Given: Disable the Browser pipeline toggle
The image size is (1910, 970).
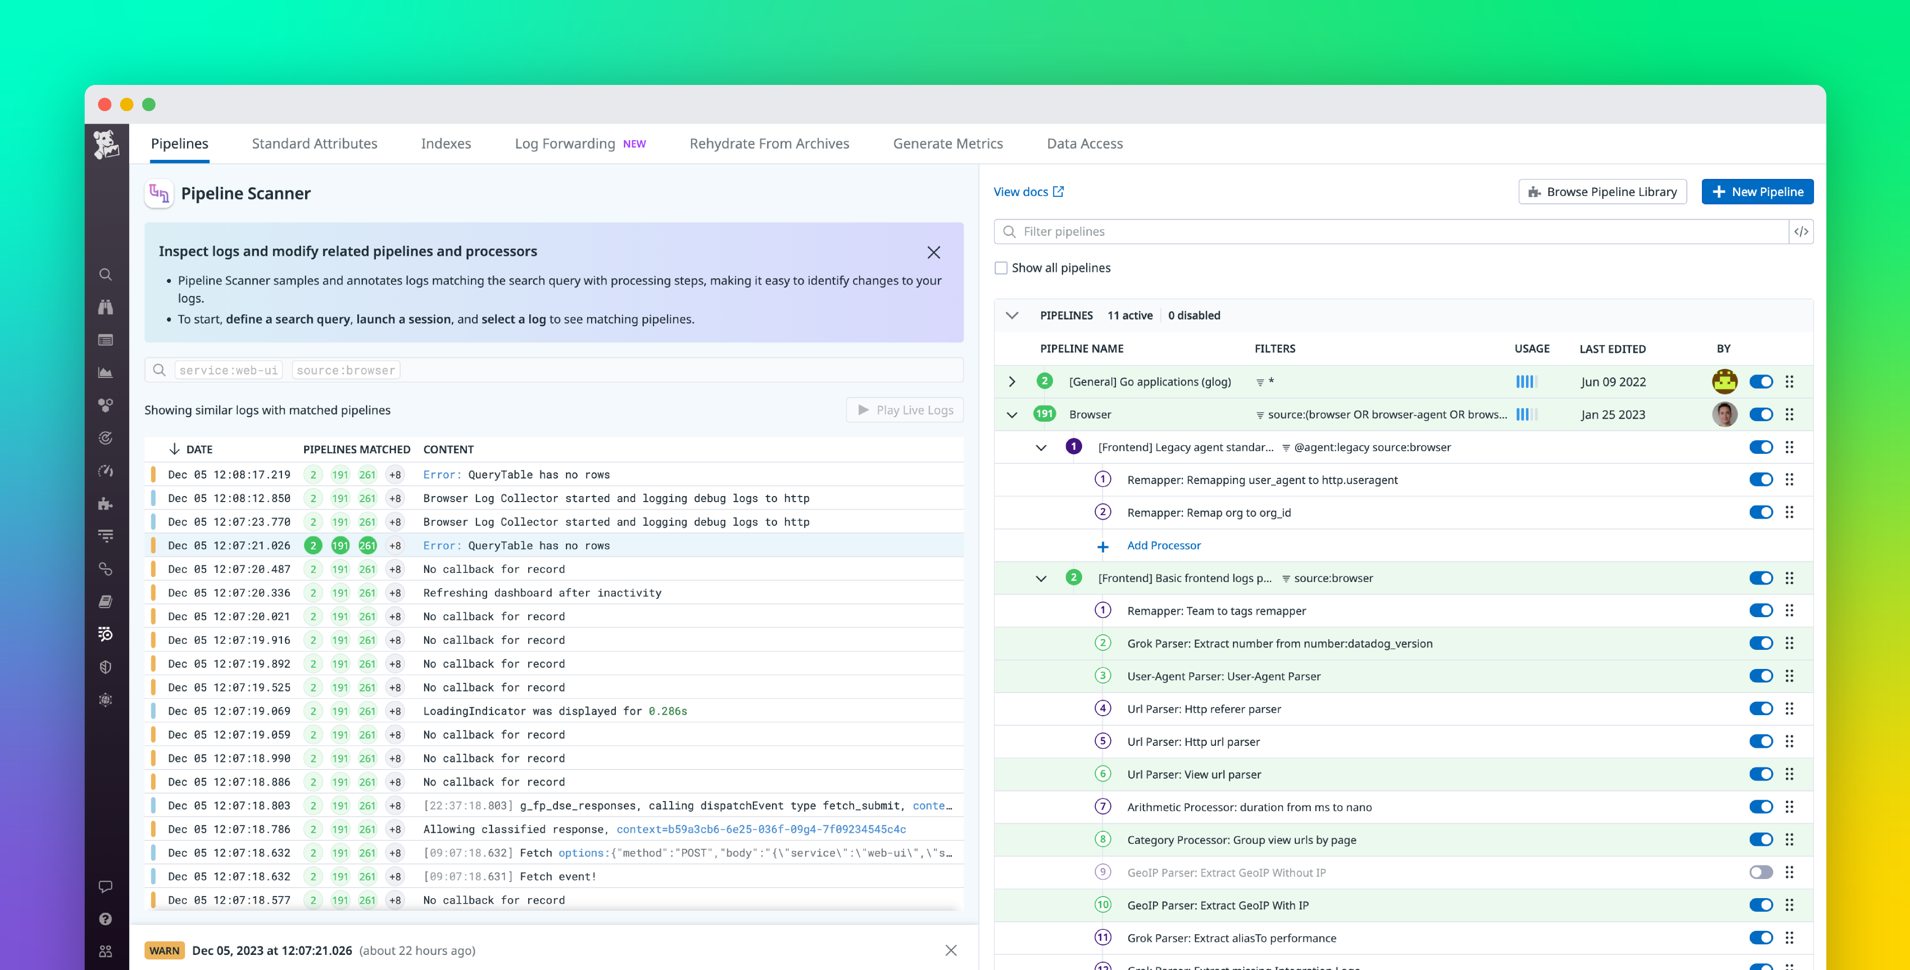Looking at the screenshot, I should (x=1761, y=414).
